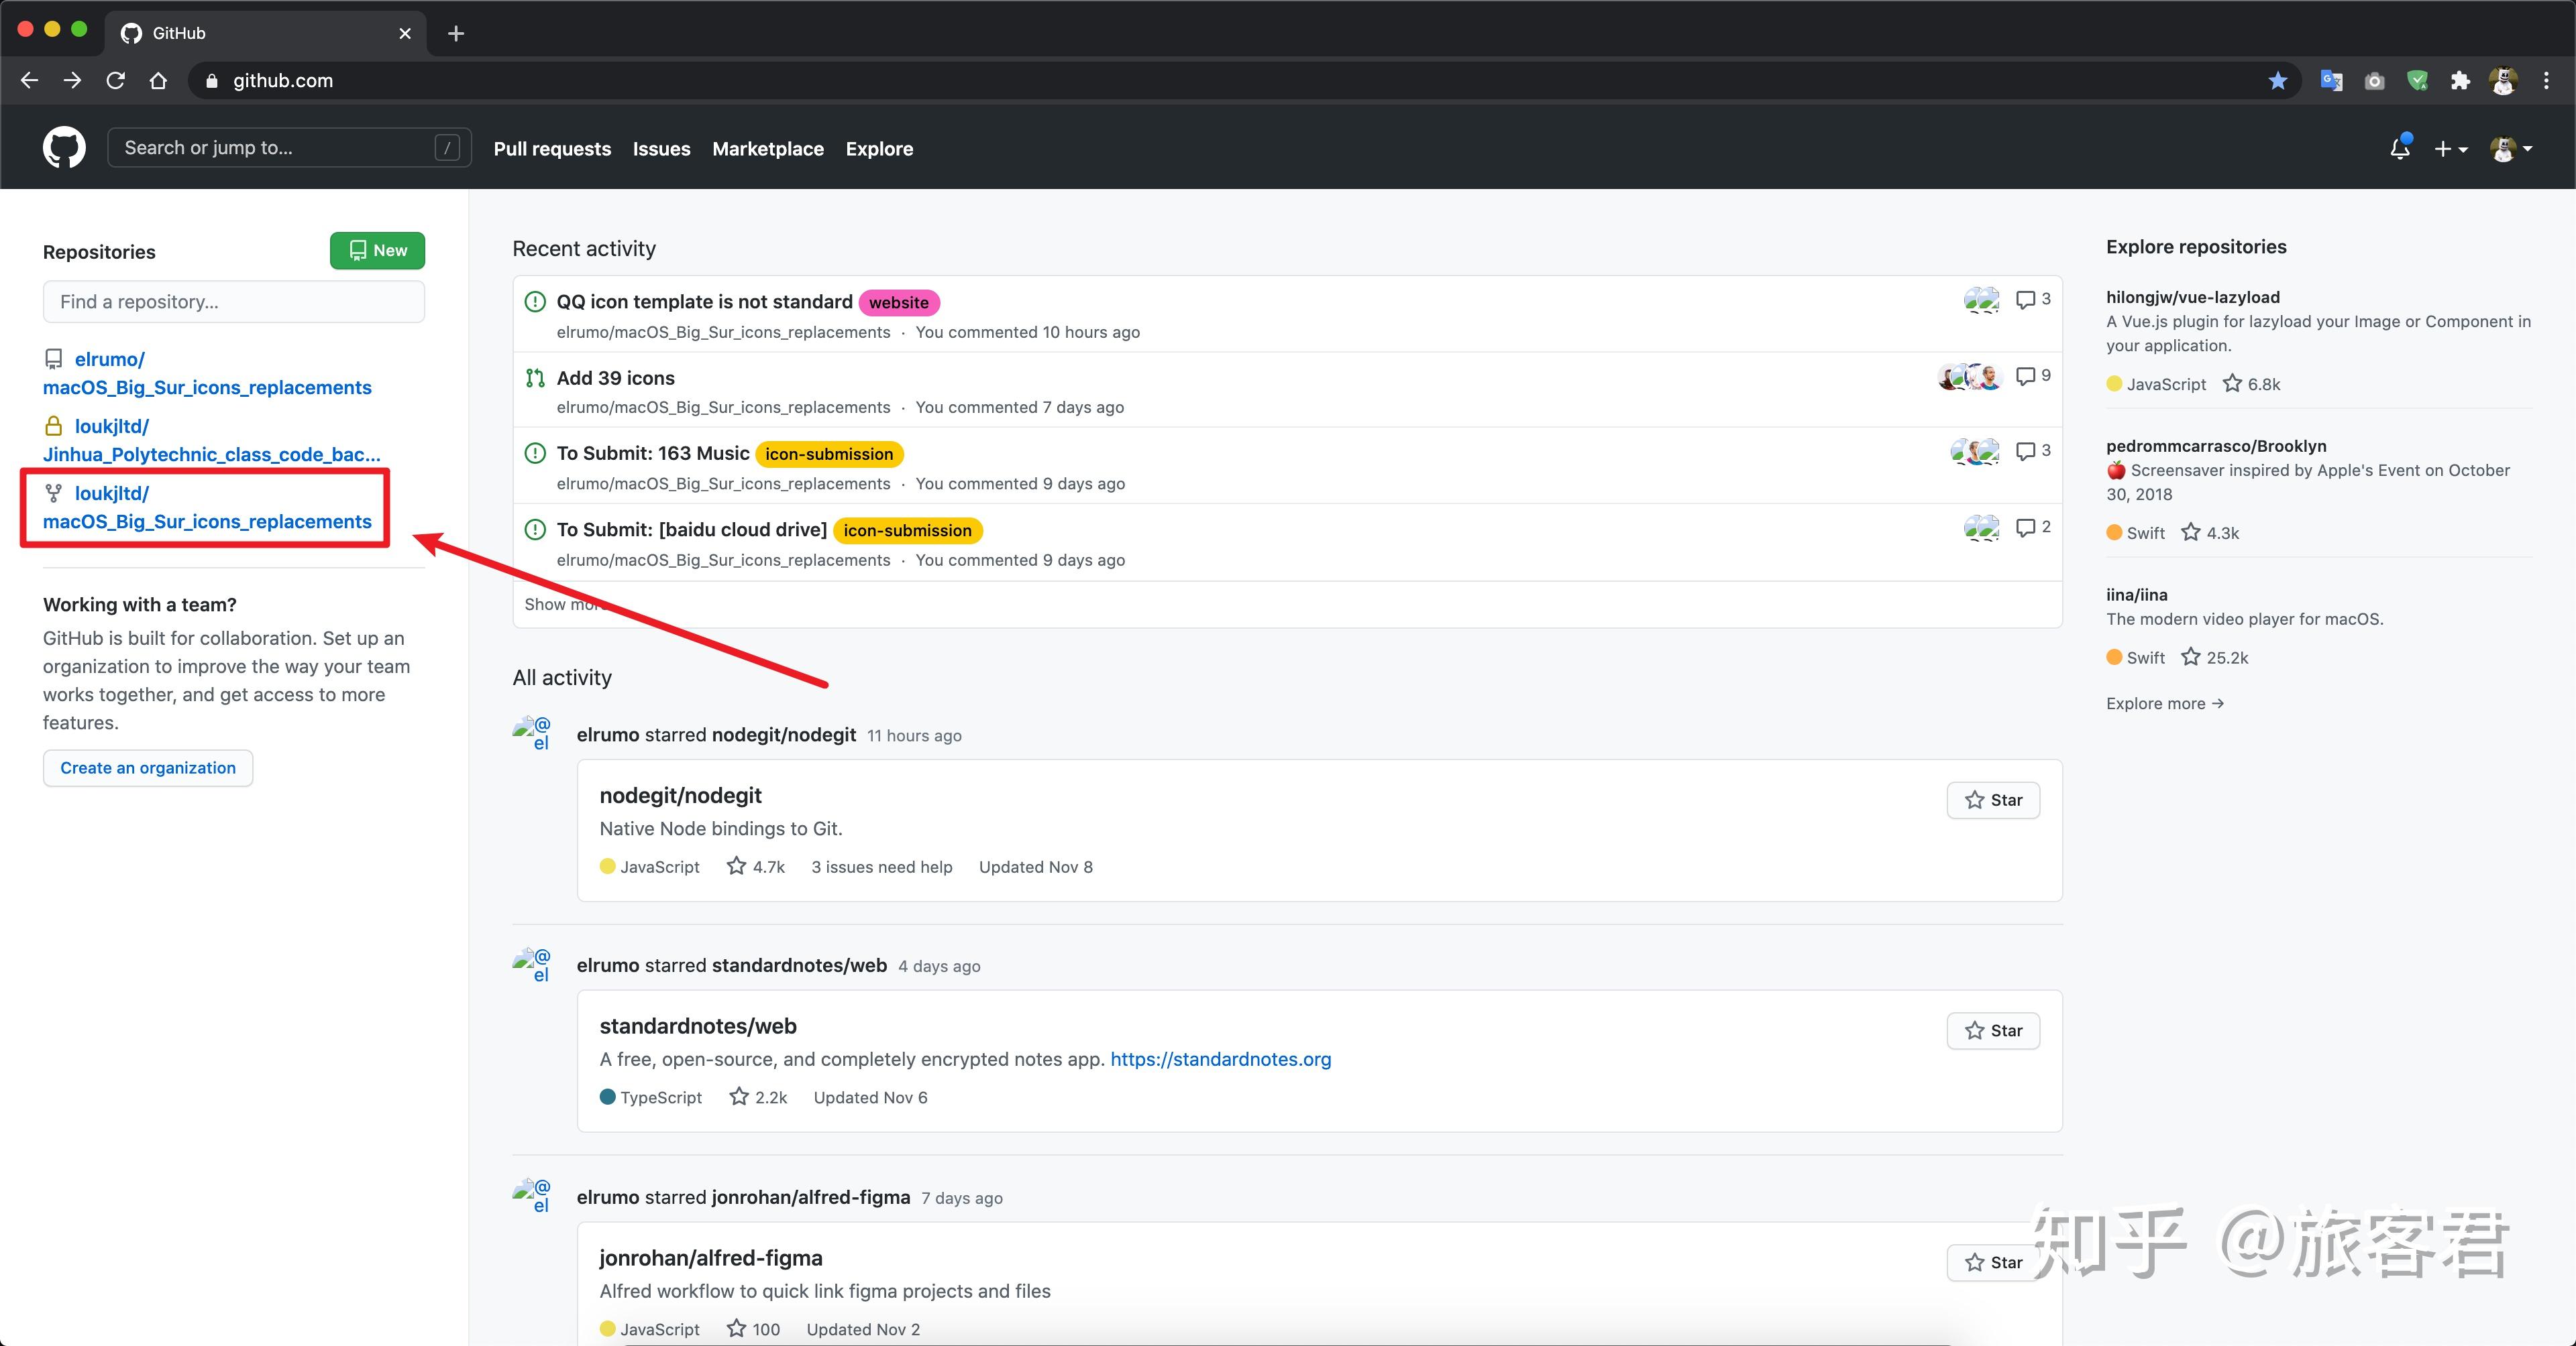
Task: Open a new browser tab
Action: 456,33
